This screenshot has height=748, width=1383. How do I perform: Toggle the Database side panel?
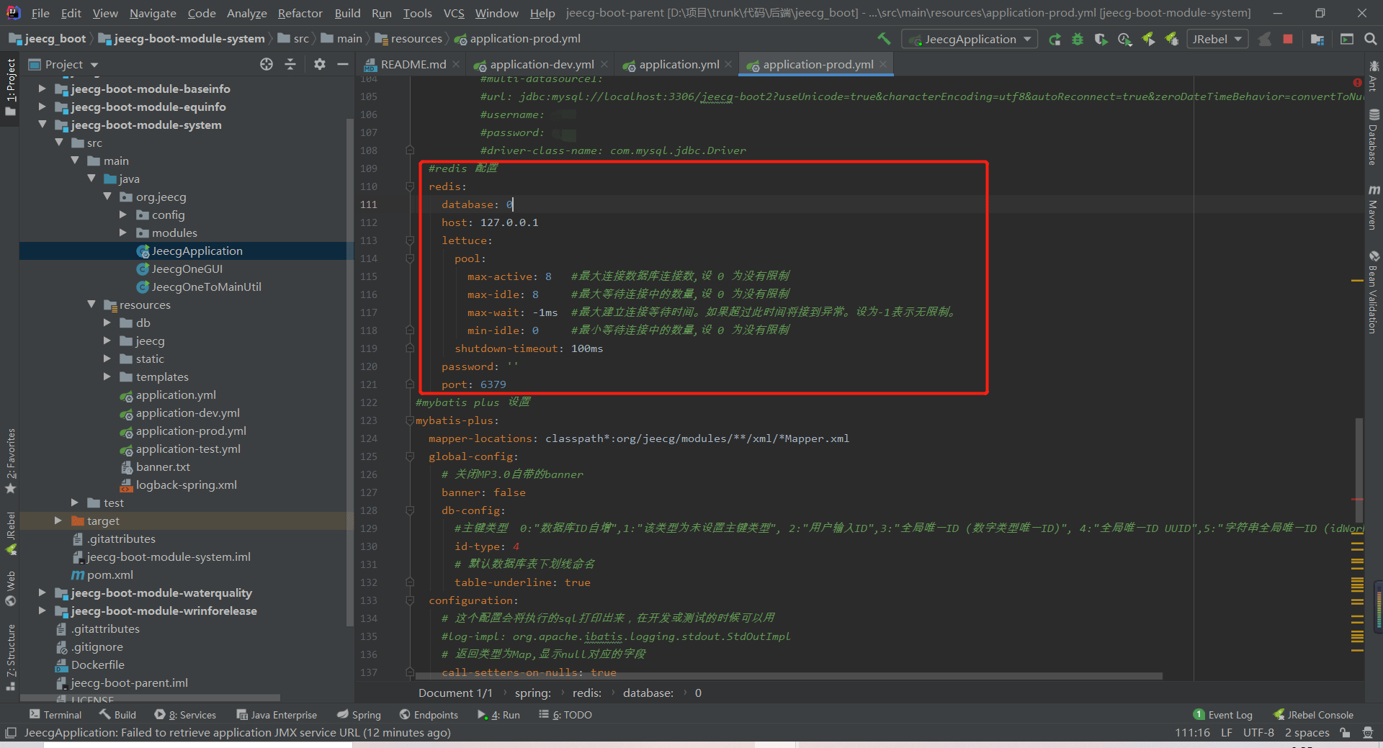(x=1374, y=137)
